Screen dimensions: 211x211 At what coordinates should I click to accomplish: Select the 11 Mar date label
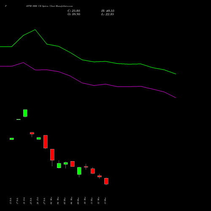(x=92, y=200)
